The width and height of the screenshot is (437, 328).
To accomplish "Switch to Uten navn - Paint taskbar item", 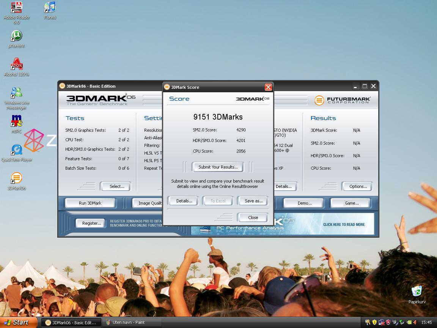I will (x=132, y=323).
